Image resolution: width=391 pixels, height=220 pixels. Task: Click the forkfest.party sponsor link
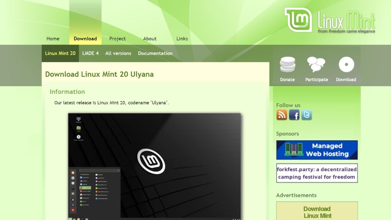pyautogui.click(x=317, y=173)
